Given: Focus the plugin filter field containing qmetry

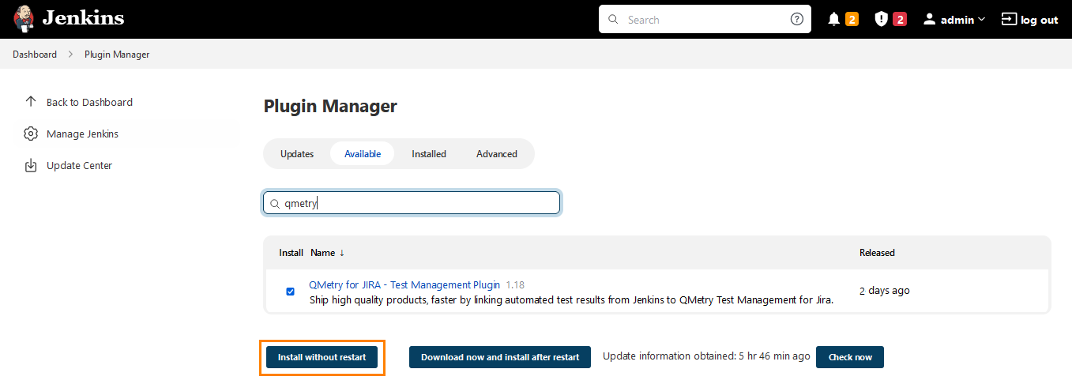Looking at the screenshot, I should coord(419,203).
